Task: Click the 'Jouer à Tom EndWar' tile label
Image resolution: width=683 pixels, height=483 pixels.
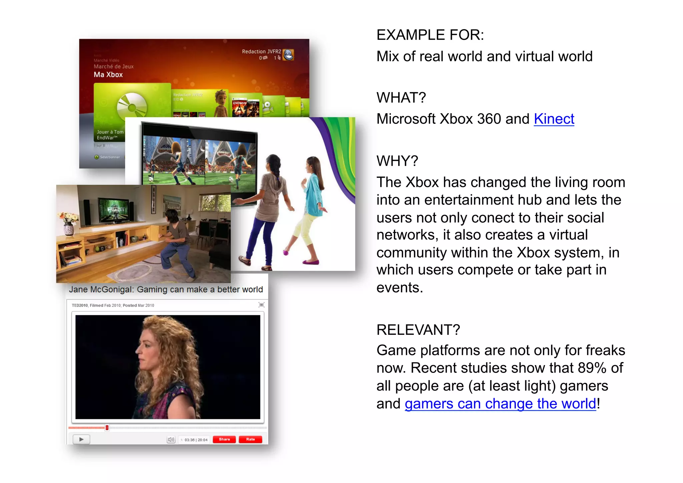Action: point(110,135)
